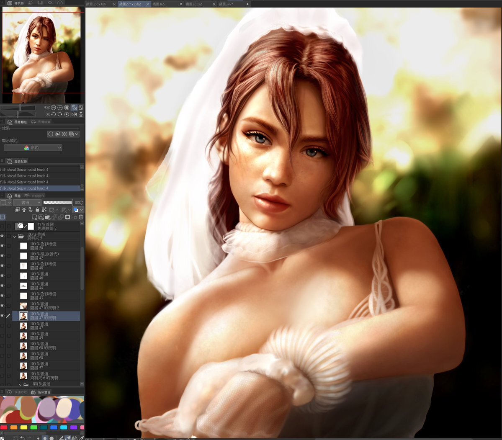This screenshot has height=440, width=502.
Task: Adjust the layer opacity stepper at 100
Action: click(x=82, y=203)
